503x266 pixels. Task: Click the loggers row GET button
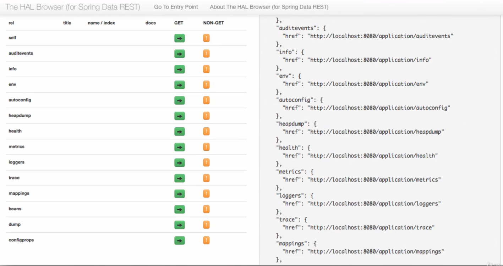tap(179, 163)
